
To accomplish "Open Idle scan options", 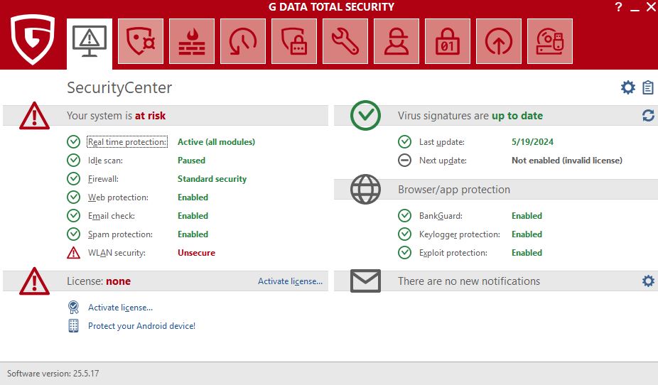I will (105, 161).
